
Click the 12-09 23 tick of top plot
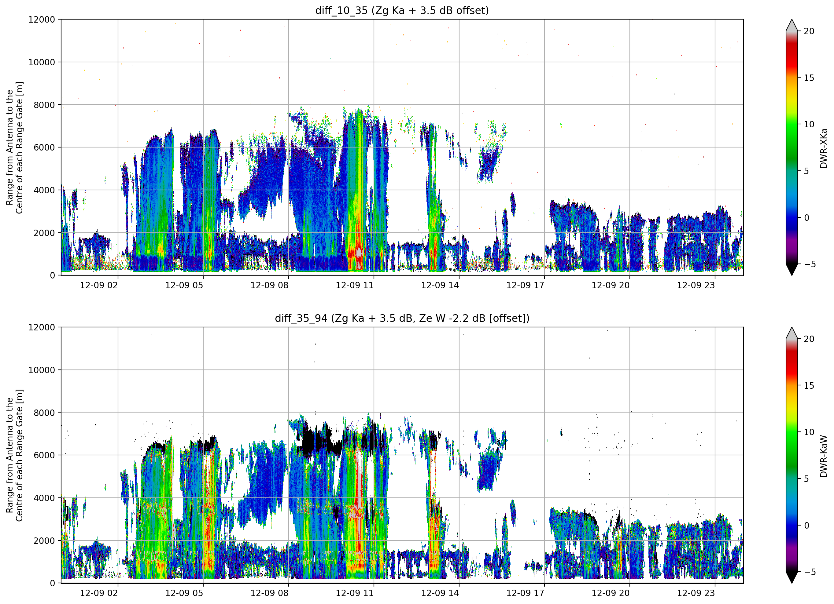696,286
